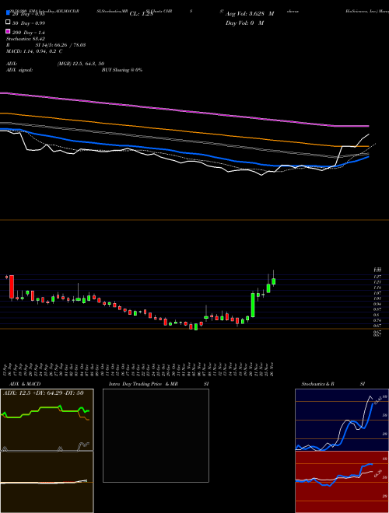Click the tall green breakout candle

coord(253,305)
